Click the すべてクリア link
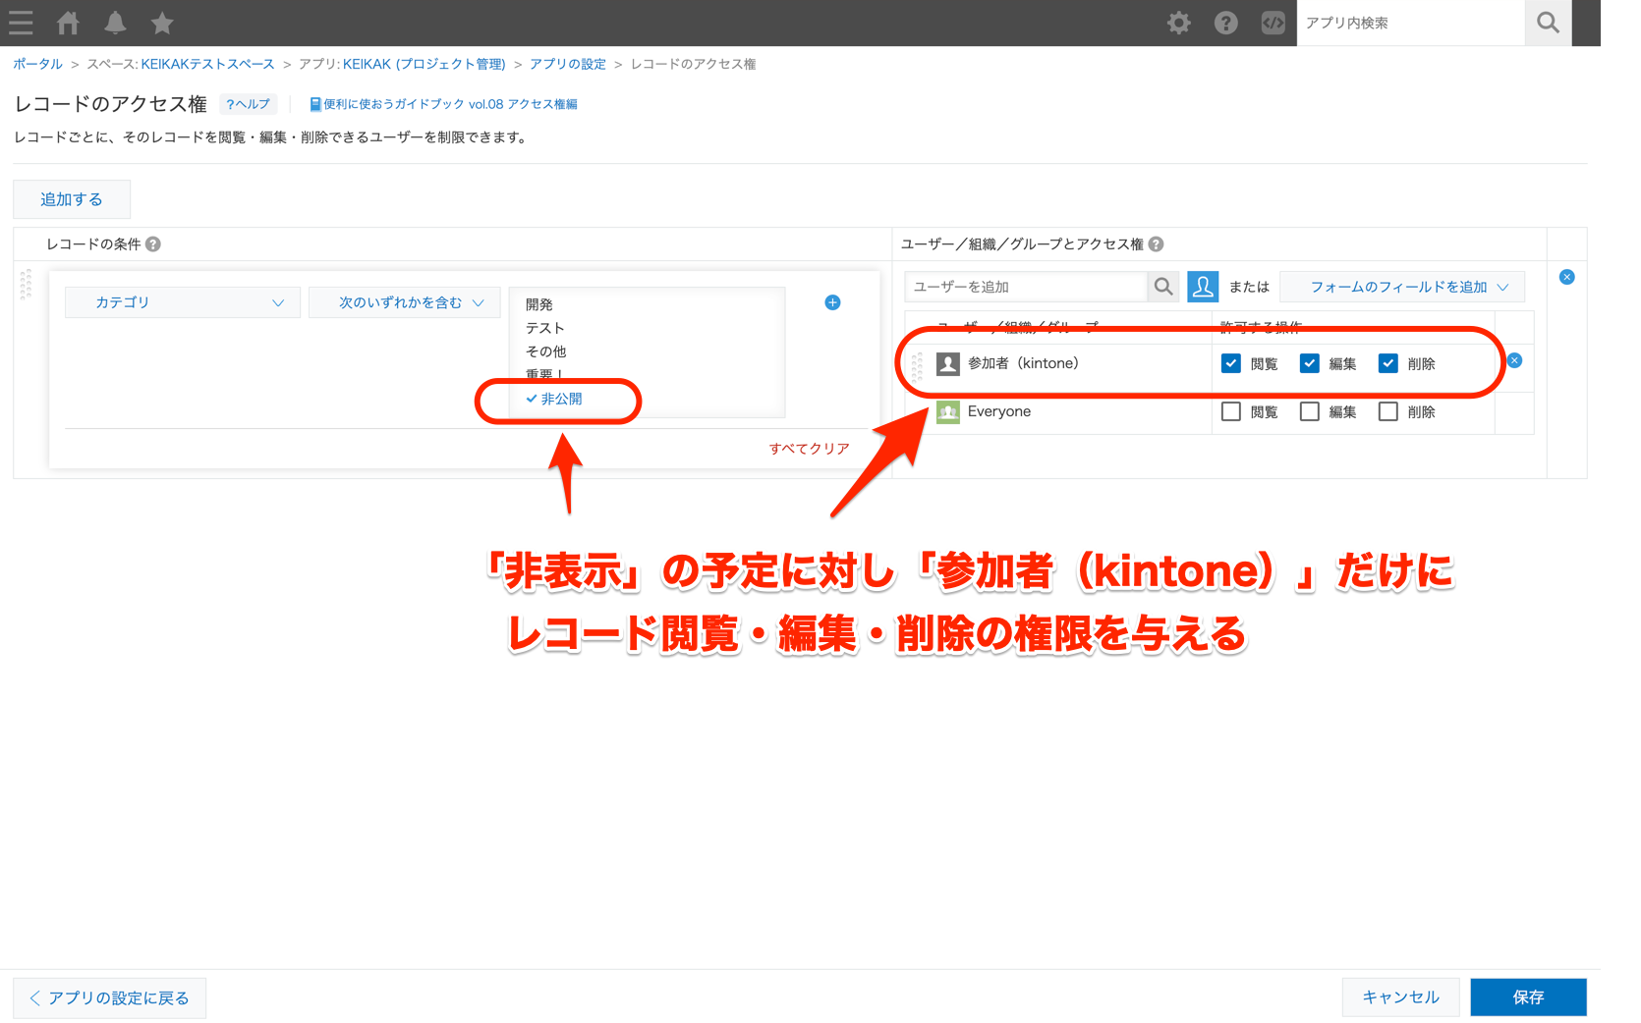 [809, 448]
